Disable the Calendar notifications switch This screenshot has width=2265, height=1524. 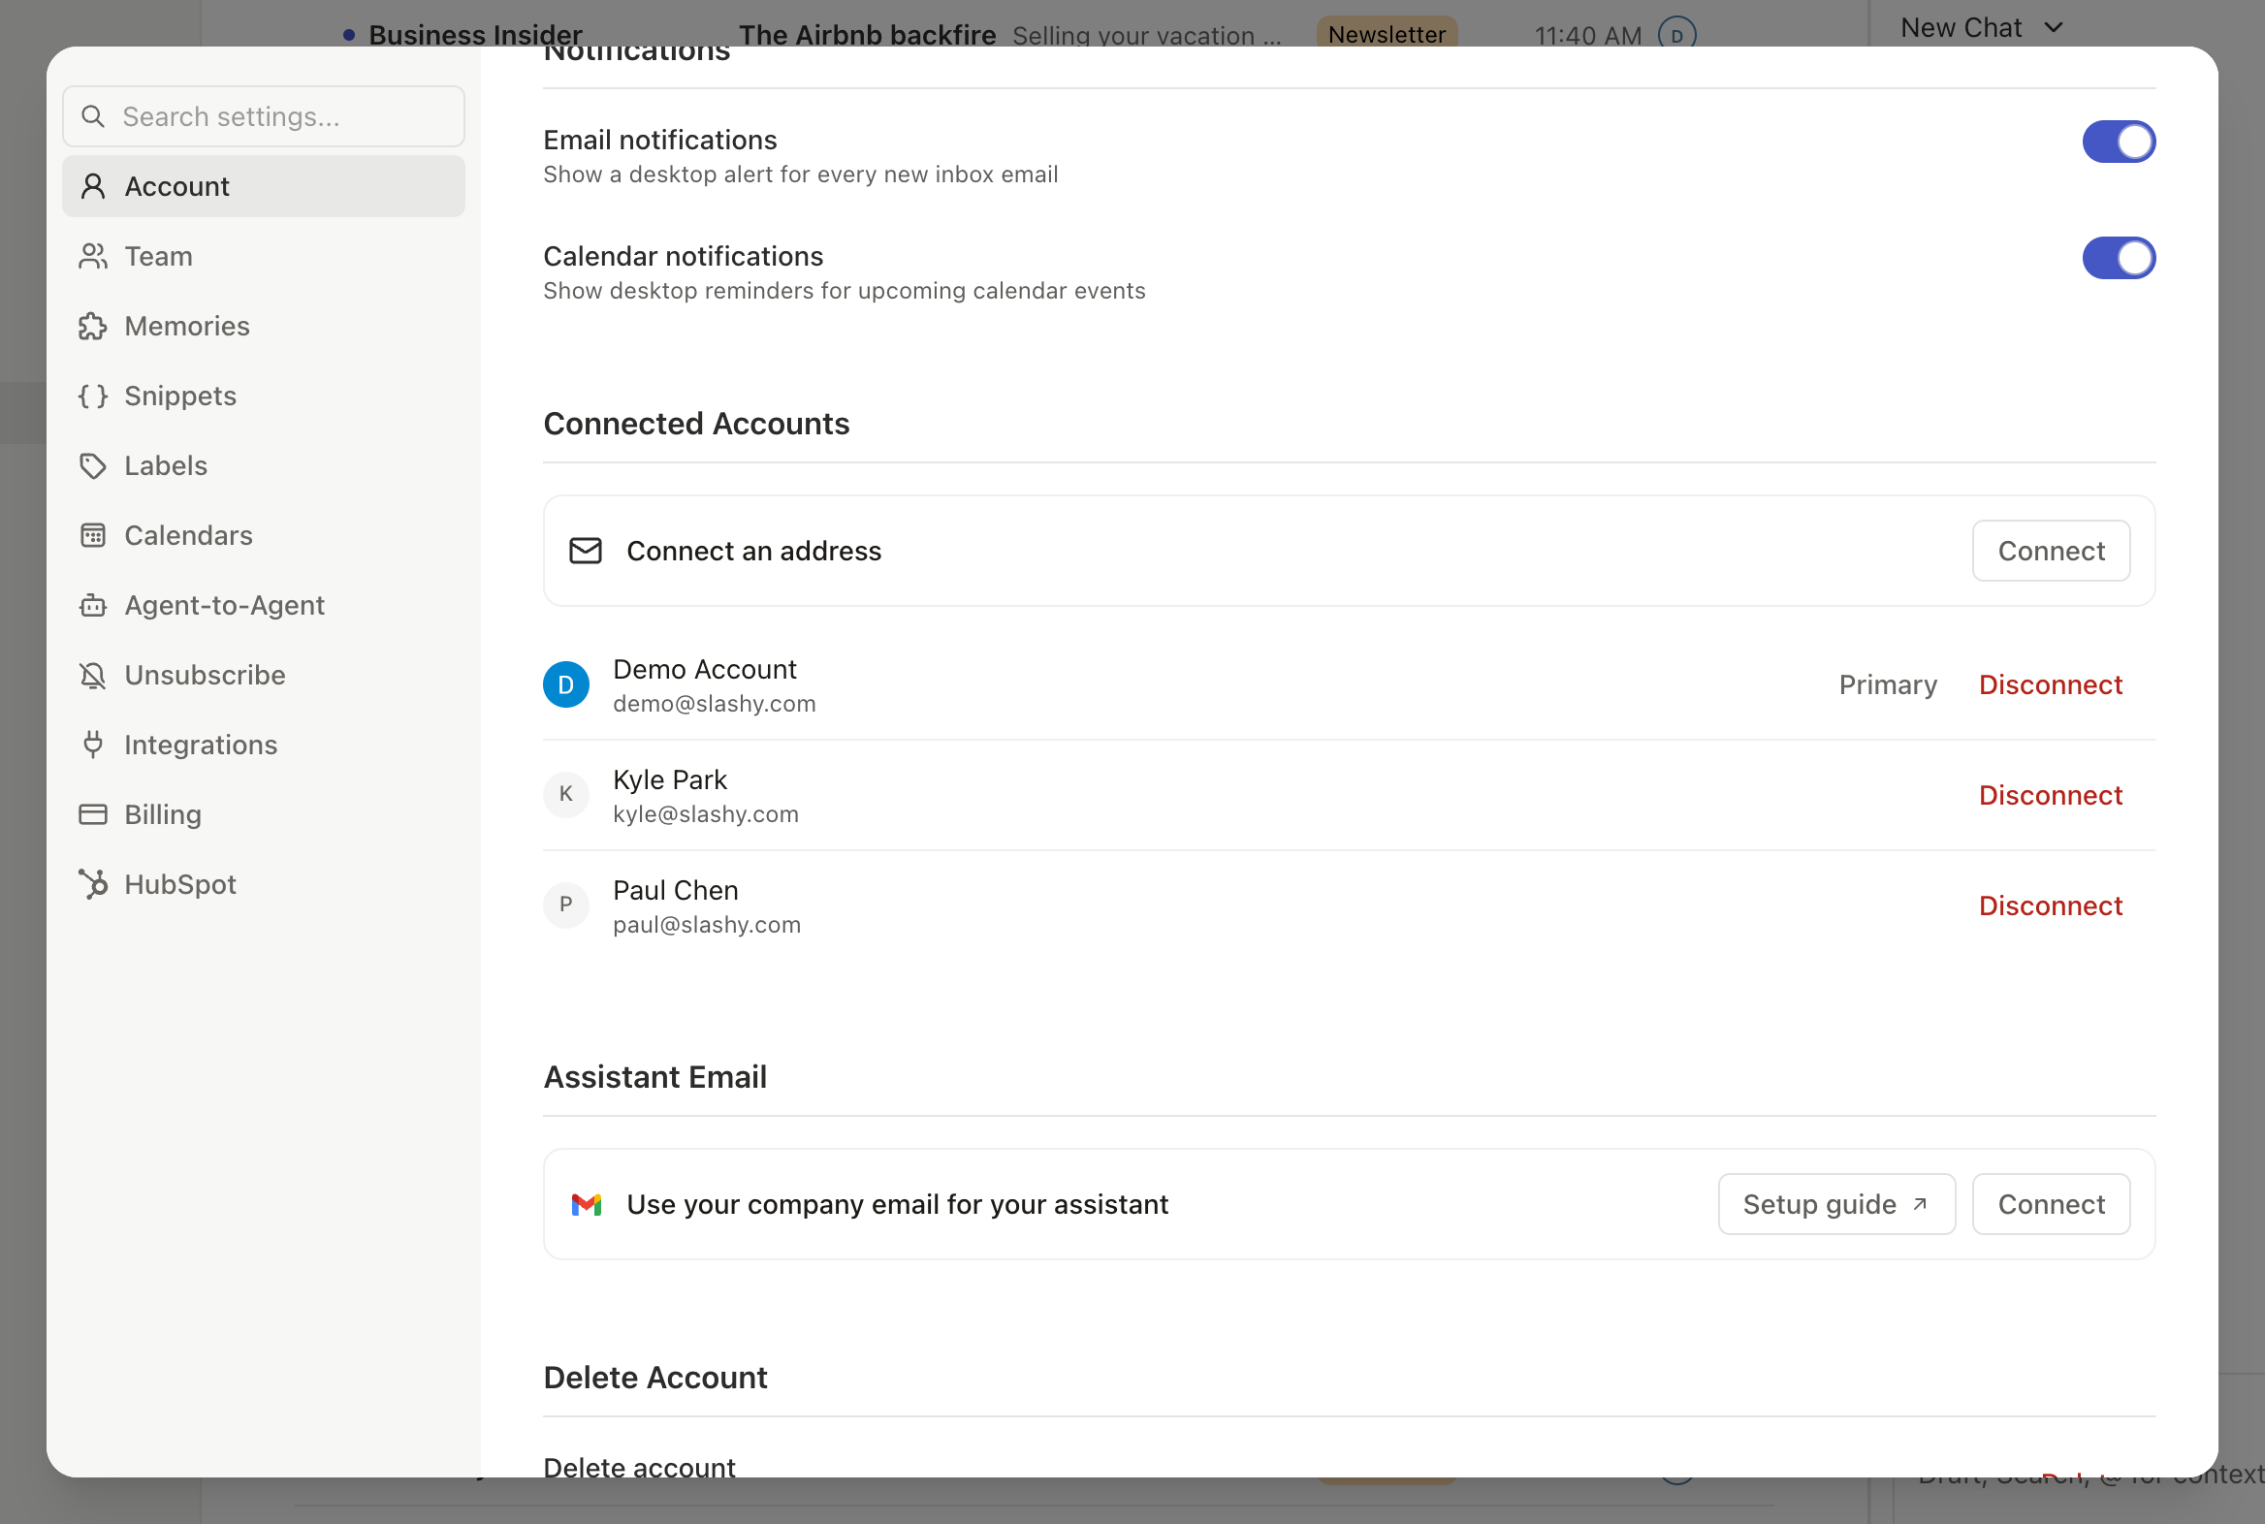pyautogui.click(x=2120, y=259)
